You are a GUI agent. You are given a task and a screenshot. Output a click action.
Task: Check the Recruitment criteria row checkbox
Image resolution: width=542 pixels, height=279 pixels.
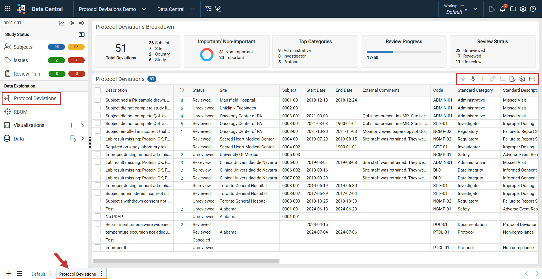pos(98,224)
